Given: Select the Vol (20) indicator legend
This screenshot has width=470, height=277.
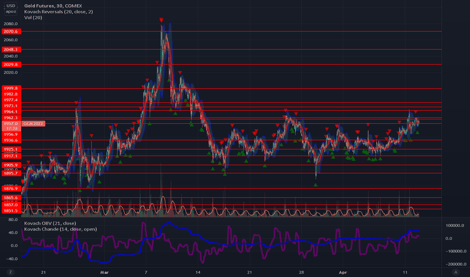Looking at the screenshot, I should (x=33, y=17).
